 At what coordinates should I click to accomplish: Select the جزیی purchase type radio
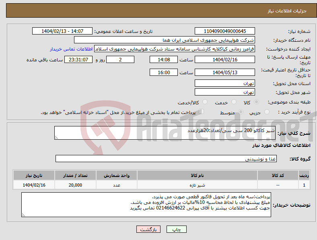click(x=267, y=112)
